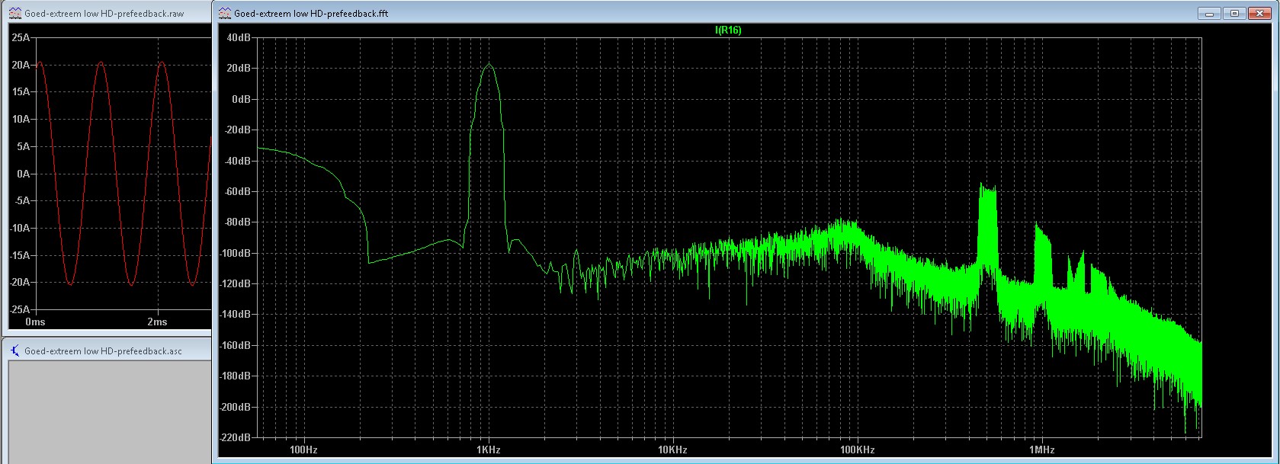
Task: Click the -200dB label on FFT vertical axis
Action: [235, 407]
